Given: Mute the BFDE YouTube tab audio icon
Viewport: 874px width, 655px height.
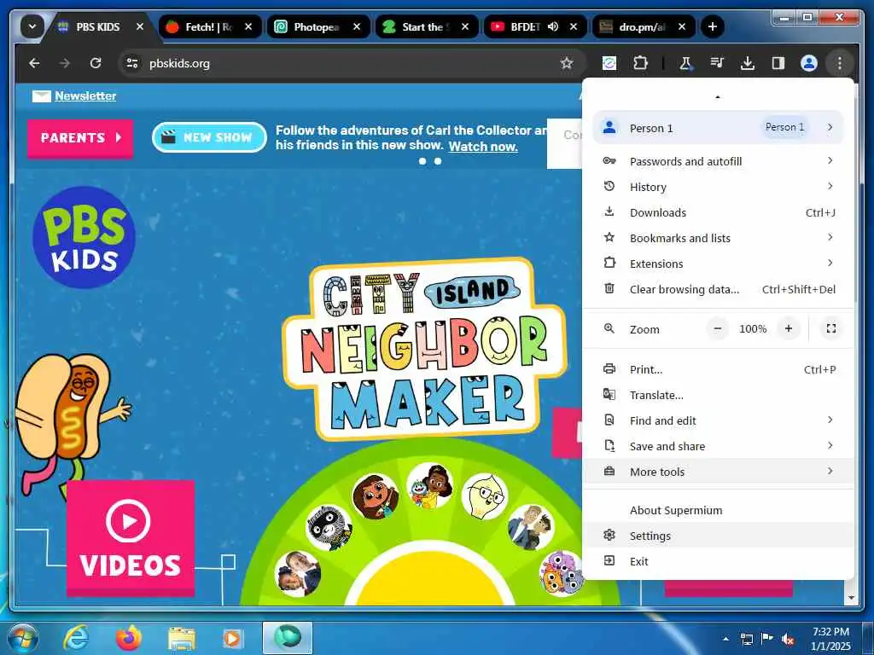Looking at the screenshot, I should [553, 26].
